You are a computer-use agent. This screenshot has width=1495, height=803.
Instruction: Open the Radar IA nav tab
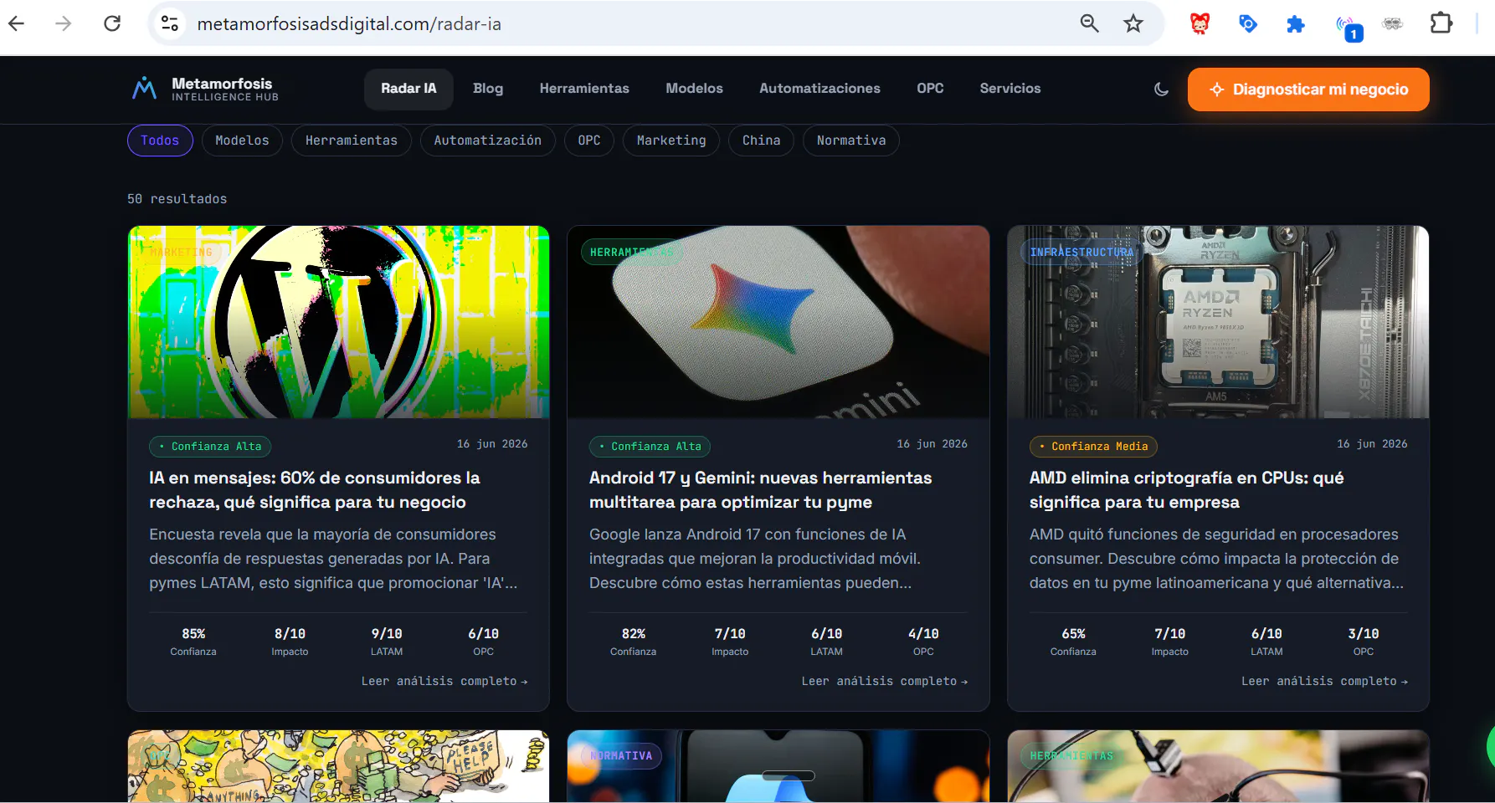point(408,89)
